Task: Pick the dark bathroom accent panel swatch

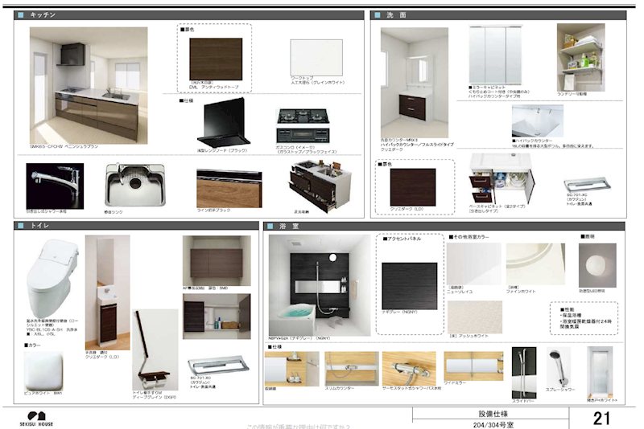Action: point(410,286)
